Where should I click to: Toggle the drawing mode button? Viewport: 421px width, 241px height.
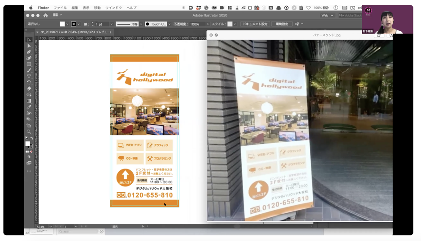(x=29, y=157)
